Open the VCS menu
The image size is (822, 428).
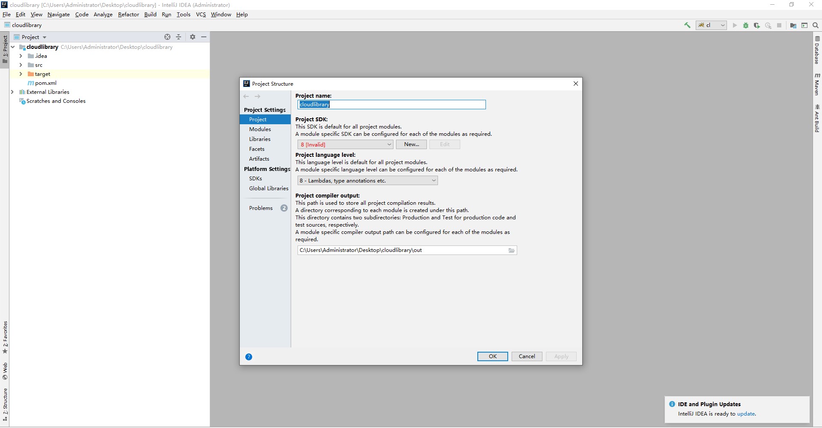[x=201, y=14]
